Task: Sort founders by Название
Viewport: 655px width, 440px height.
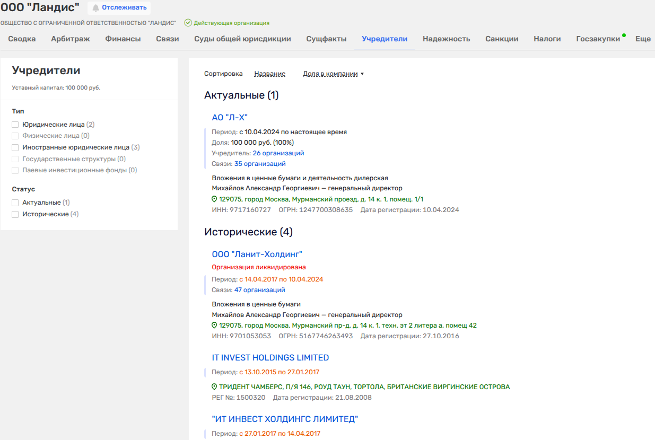Action: [x=269, y=74]
